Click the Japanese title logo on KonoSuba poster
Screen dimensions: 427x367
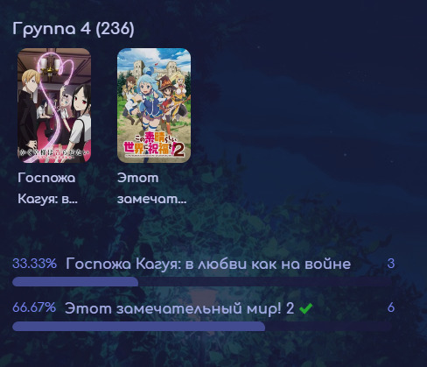pos(150,145)
